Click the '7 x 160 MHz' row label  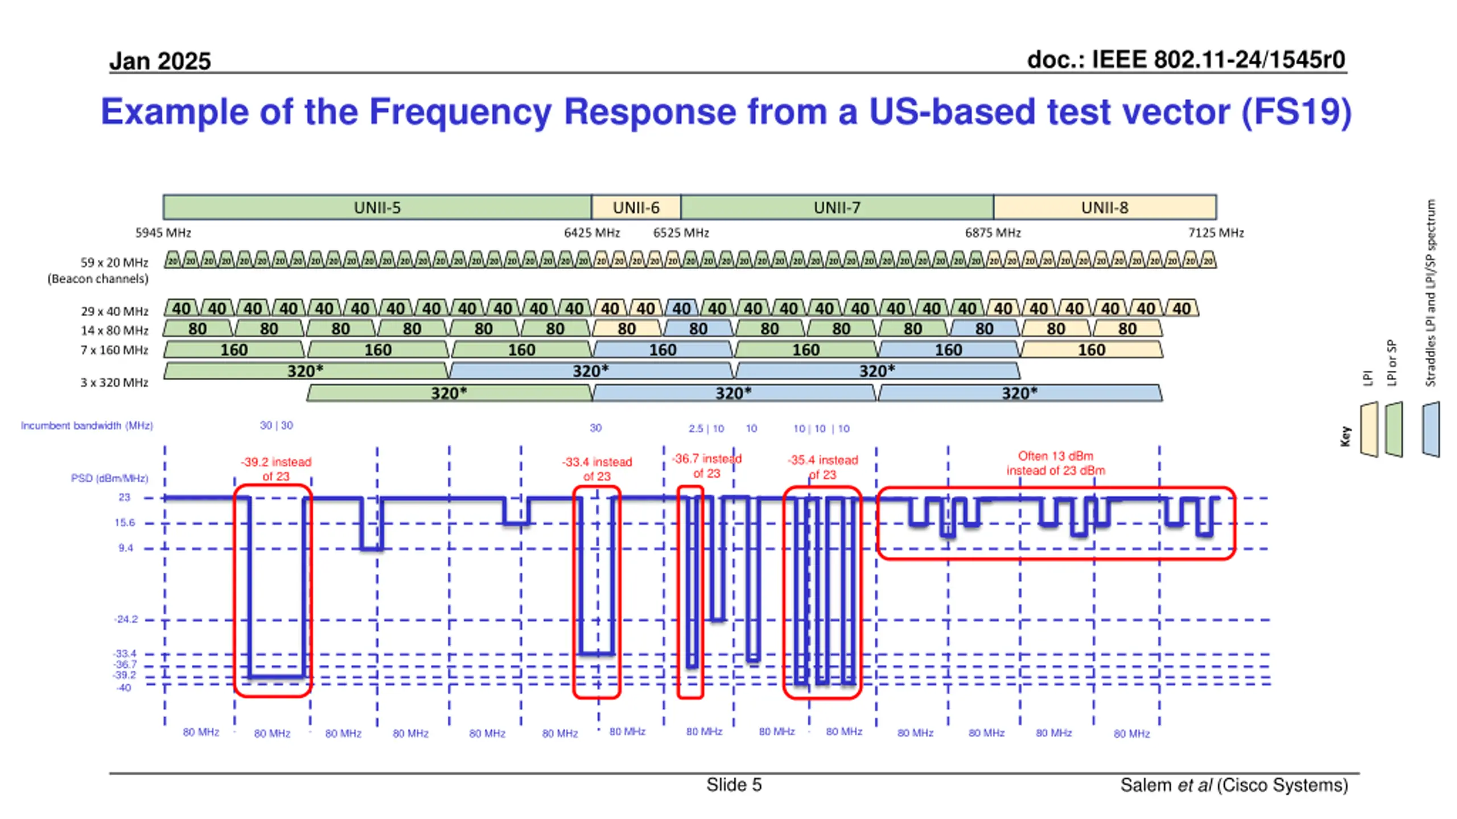click(114, 350)
